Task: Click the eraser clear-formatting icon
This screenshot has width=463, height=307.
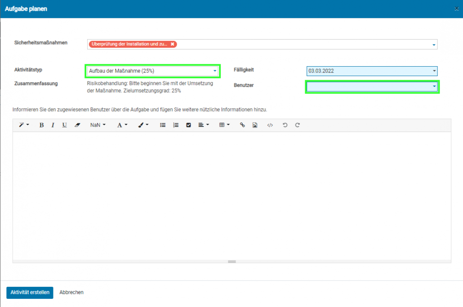Action: point(77,125)
